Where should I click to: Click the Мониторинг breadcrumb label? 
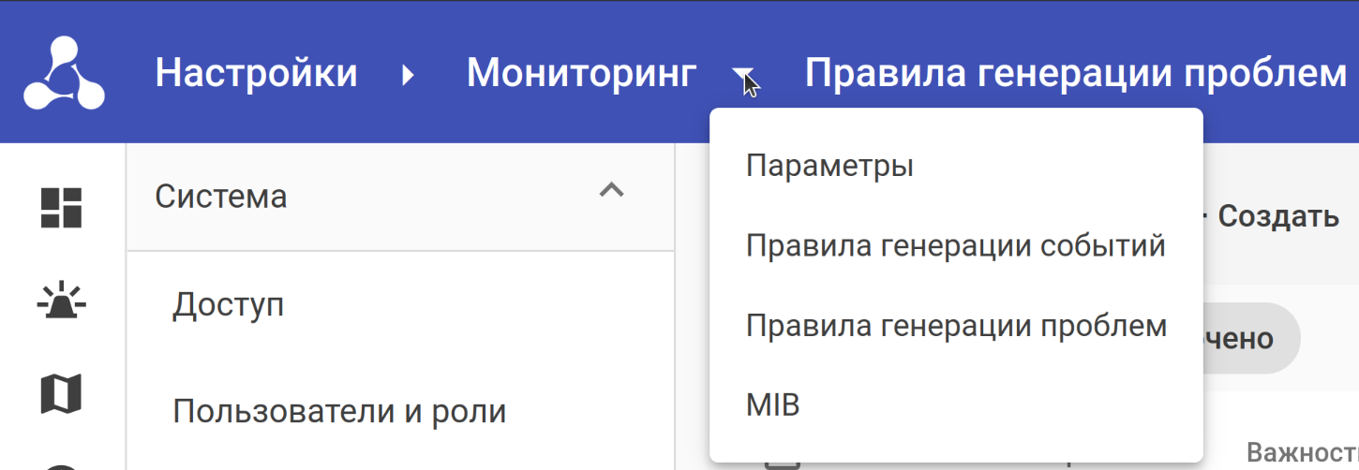[x=581, y=73]
